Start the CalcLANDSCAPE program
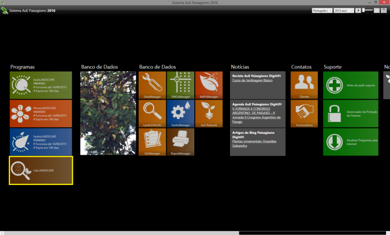The width and height of the screenshot is (390, 235). tap(40, 170)
